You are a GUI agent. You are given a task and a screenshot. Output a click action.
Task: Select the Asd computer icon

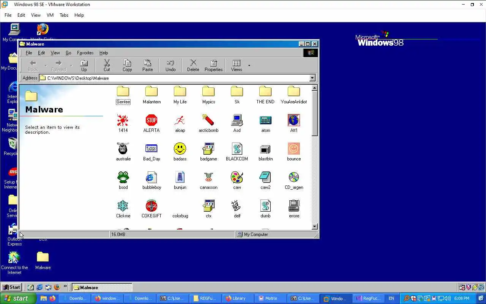pyautogui.click(x=237, y=120)
